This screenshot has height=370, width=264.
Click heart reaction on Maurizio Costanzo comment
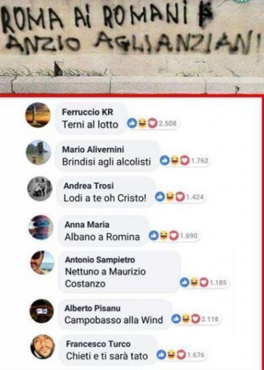point(204,283)
